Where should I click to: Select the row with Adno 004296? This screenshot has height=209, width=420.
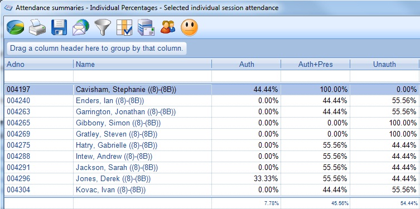point(212,178)
